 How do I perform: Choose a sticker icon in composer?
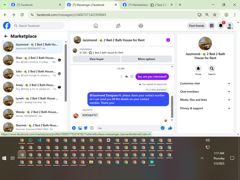86,128
